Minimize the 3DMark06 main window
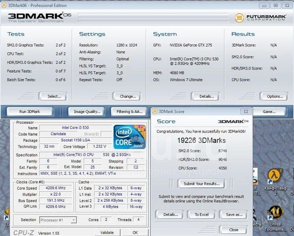The height and width of the screenshot is (236, 294). (264, 6)
